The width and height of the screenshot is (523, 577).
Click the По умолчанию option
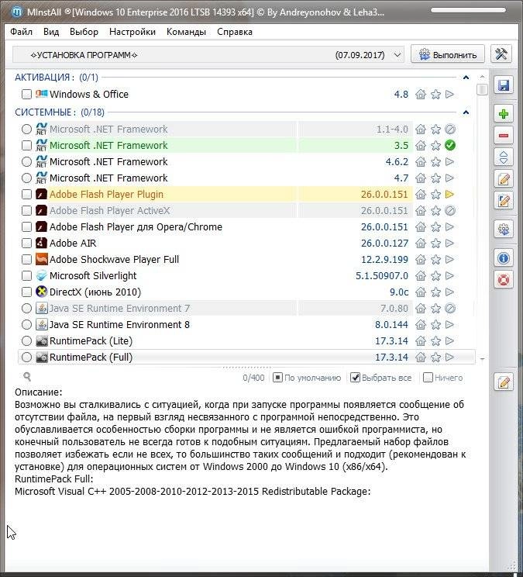point(307,378)
